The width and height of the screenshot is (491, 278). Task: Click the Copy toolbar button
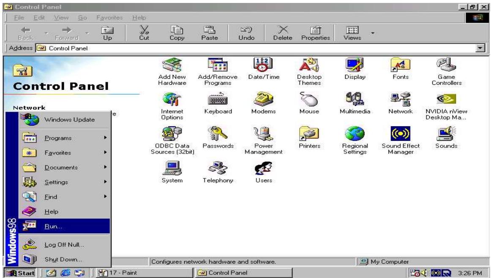click(x=177, y=33)
